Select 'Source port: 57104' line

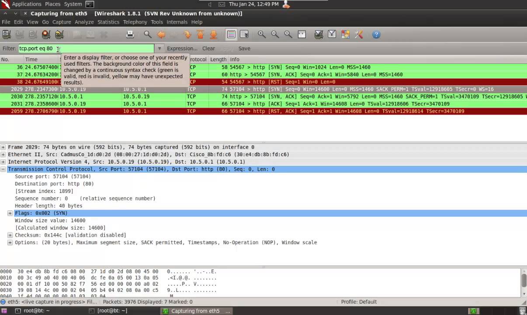[53, 176]
